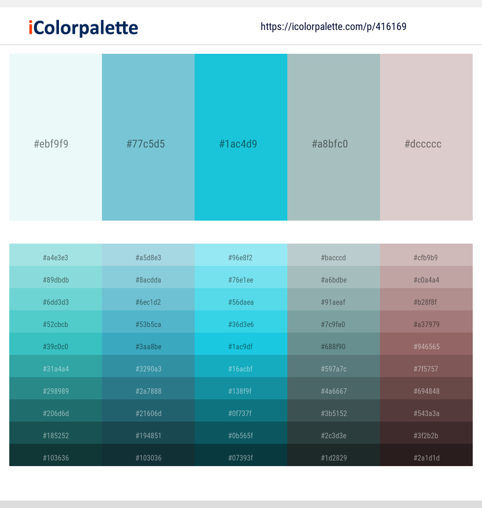Open the palette URL icolorpalette.com/p/416169
Image resolution: width=482 pixels, height=508 pixels.
pyautogui.click(x=333, y=26)
